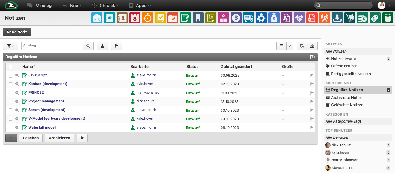395x173 pixels.
Task: Click the tag button below table
Action: pos(82,138)
